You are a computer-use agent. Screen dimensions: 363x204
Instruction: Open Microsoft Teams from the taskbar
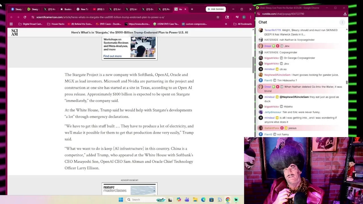point(187,199)
